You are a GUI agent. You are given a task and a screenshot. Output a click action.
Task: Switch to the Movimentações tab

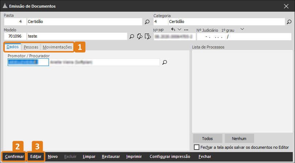coord(57,47)
